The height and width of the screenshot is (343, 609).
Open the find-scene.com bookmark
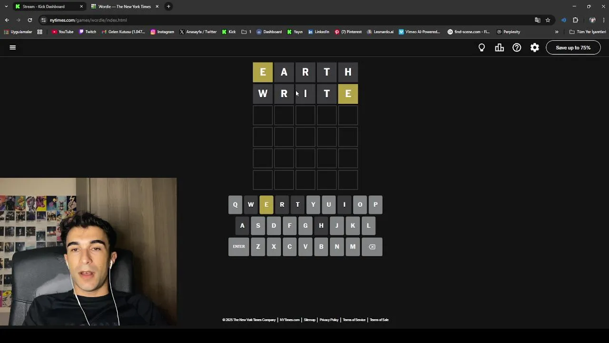[x=468, y=32]
